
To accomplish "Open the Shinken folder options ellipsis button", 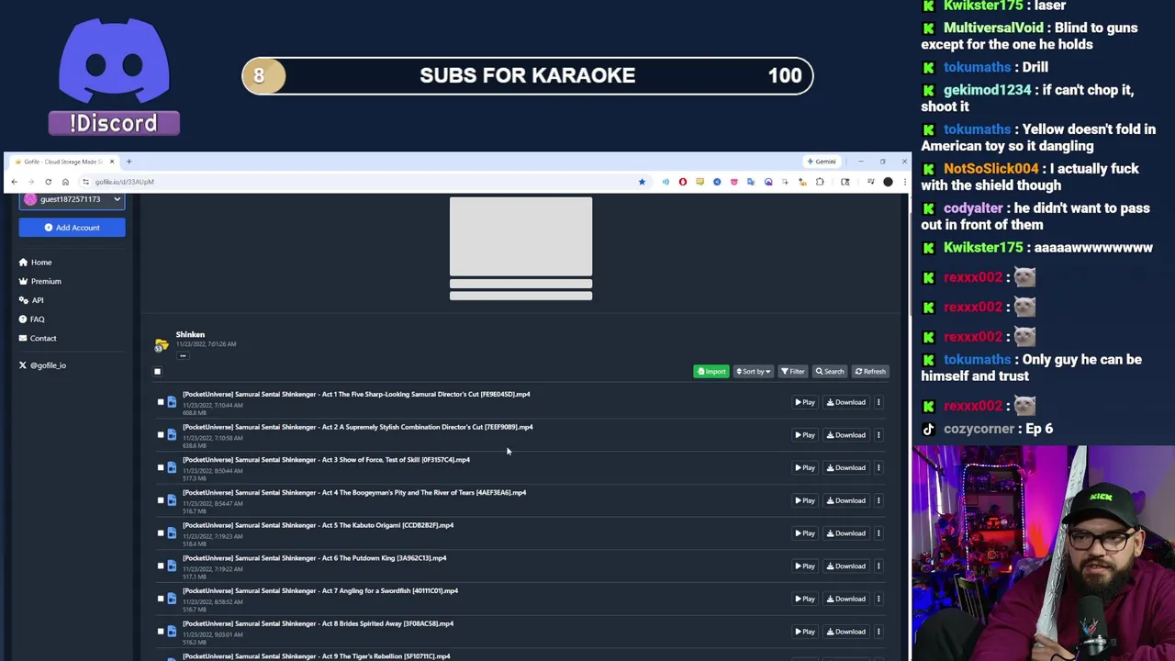I will 183,356.
